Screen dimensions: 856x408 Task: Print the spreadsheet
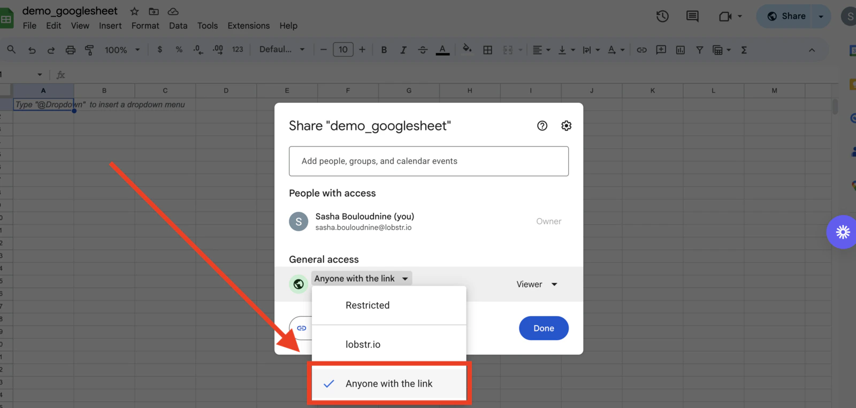click(70, 50)
